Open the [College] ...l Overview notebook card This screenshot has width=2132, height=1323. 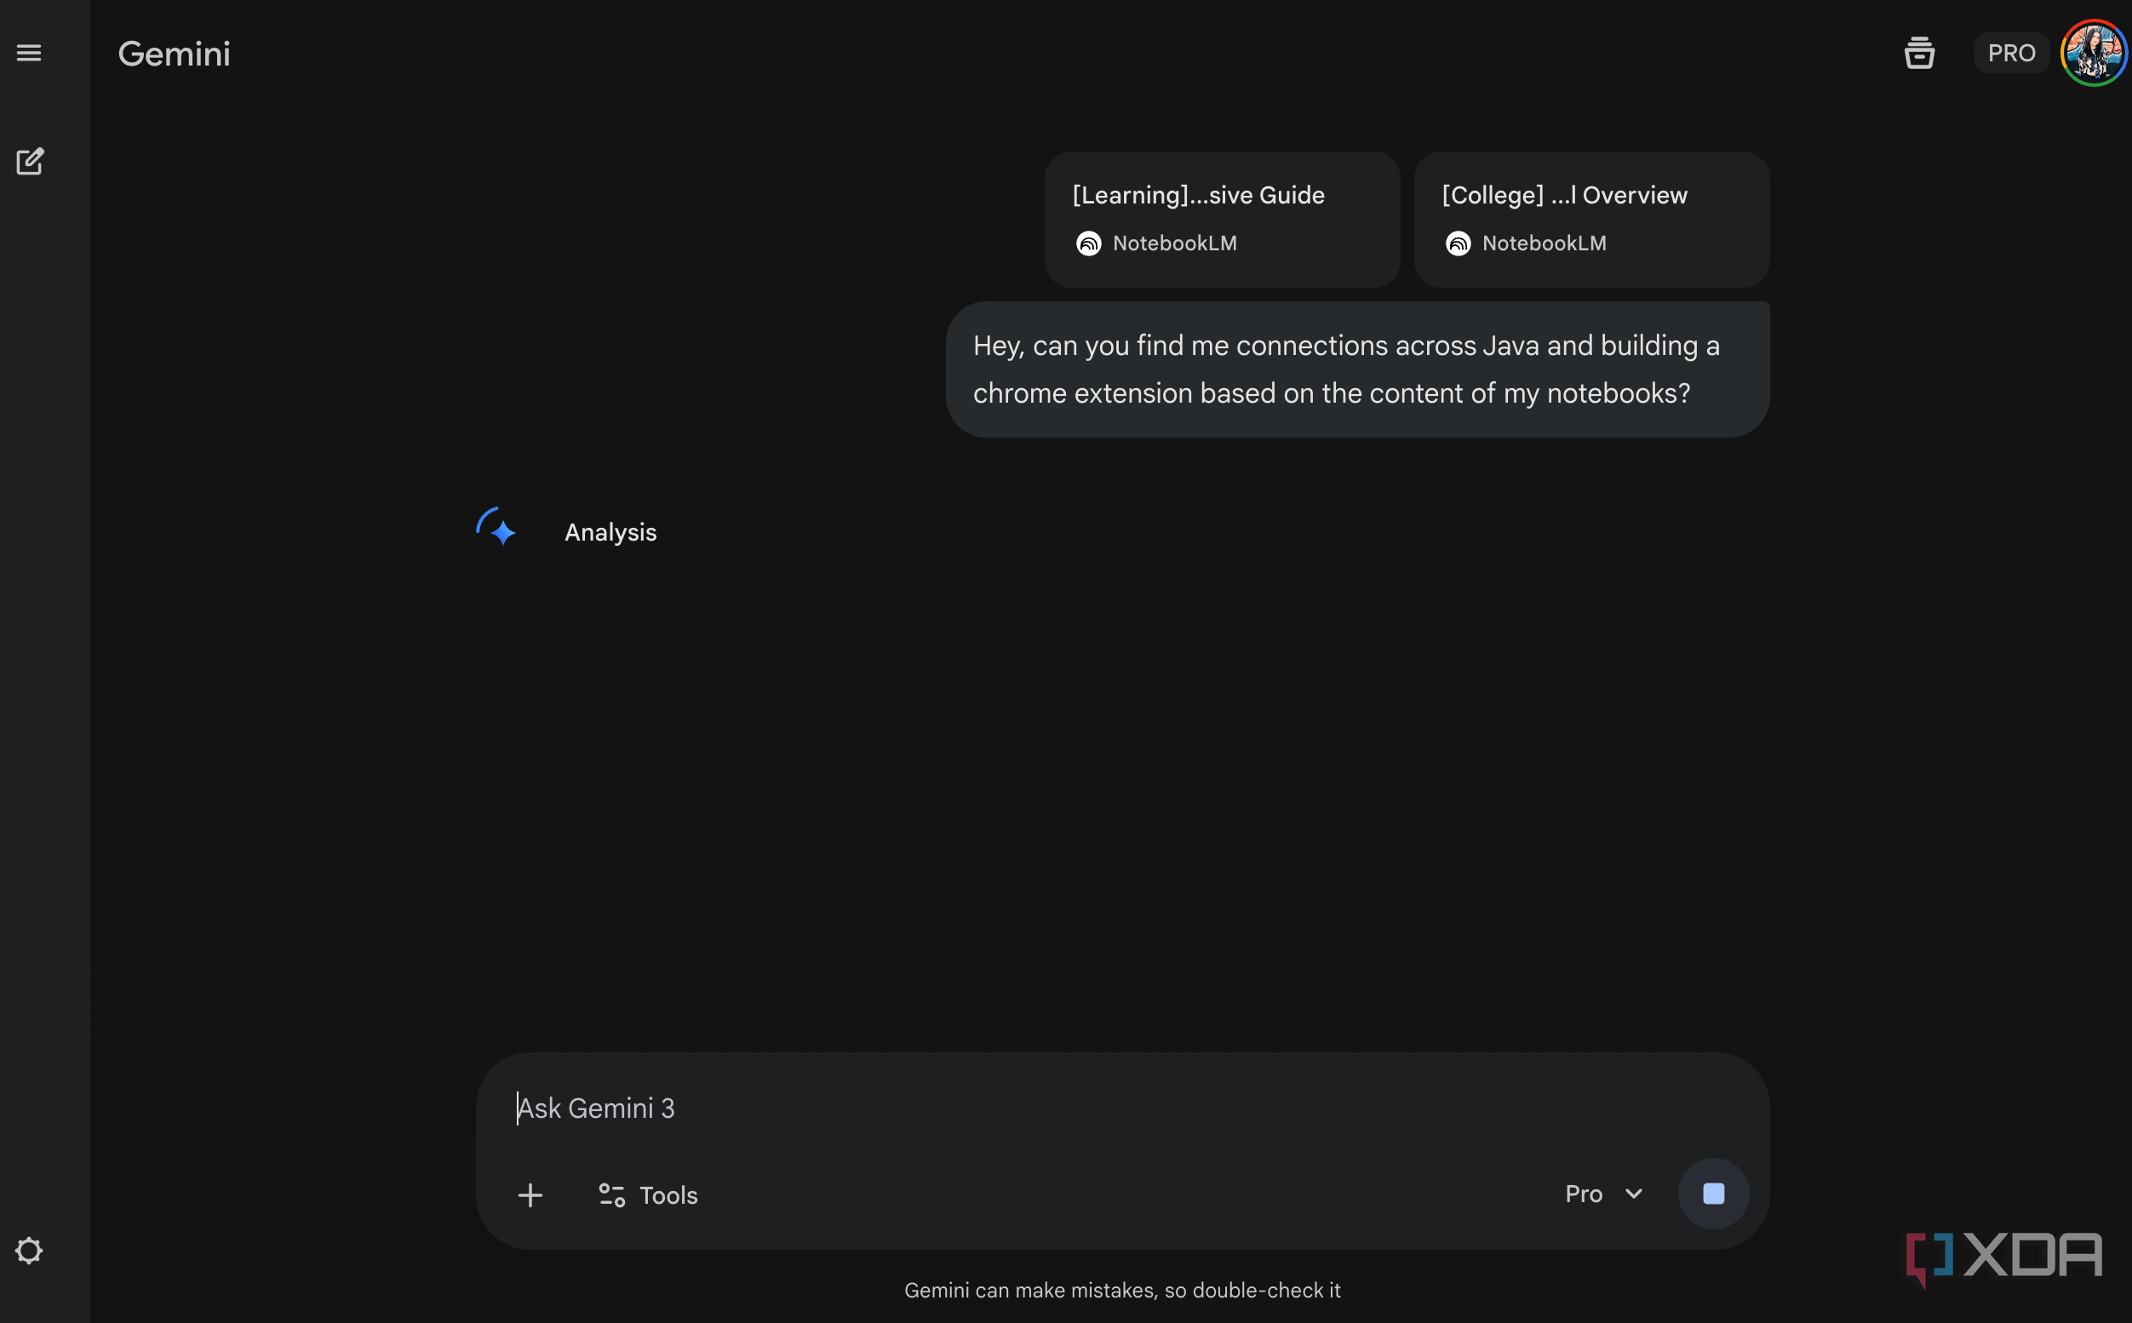1591,220
